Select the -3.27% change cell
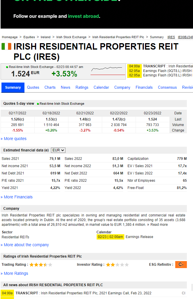193x299 pixels. [85, 130]
